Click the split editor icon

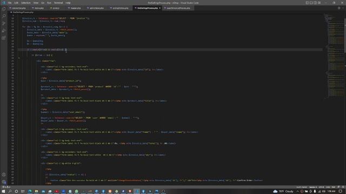[339, 8]
